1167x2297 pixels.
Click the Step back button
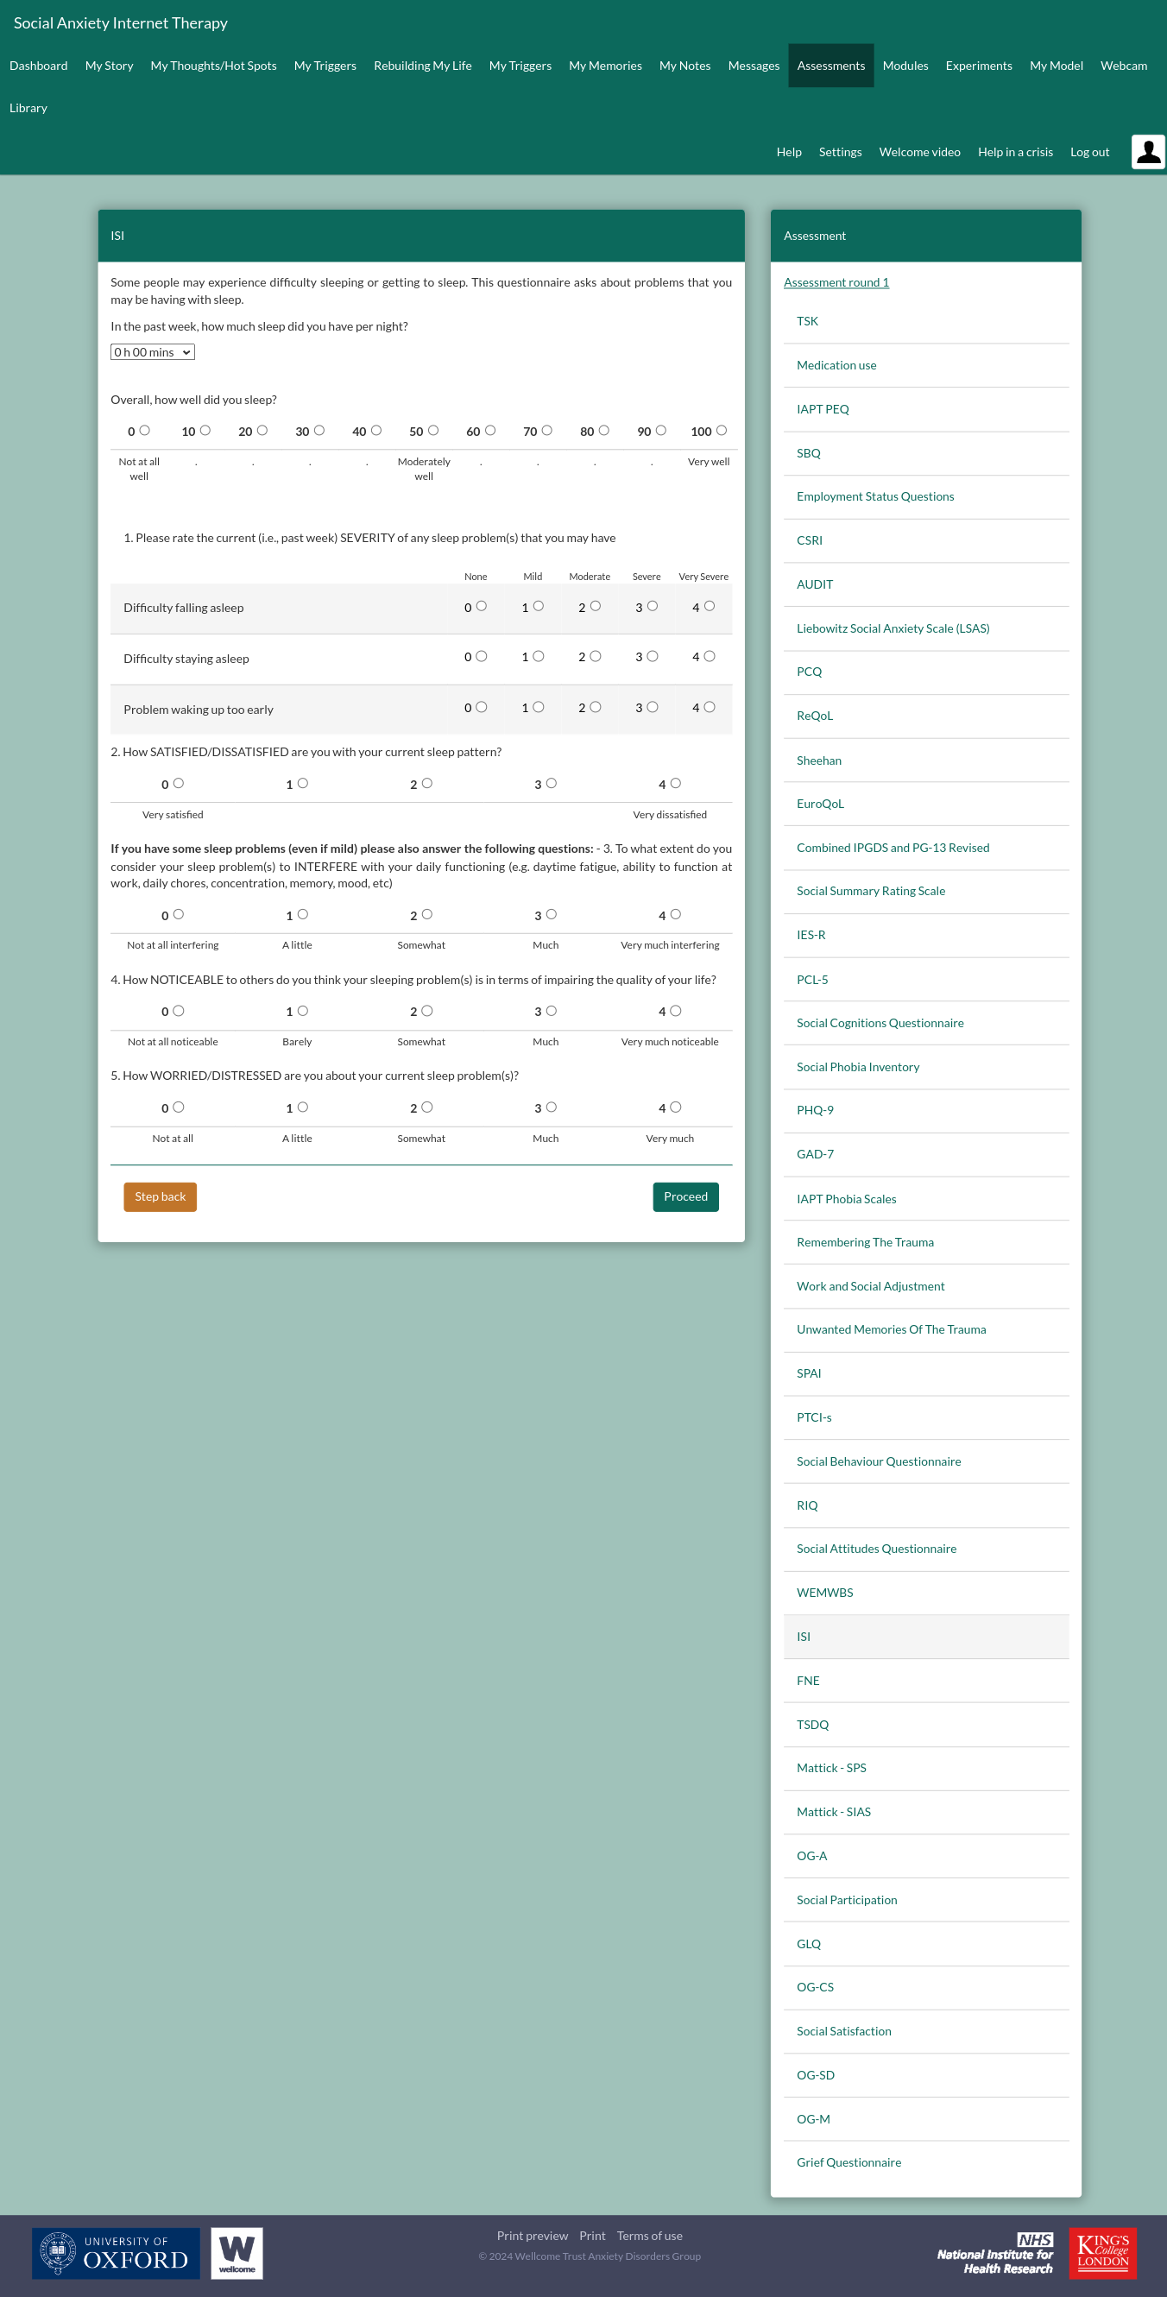(161, 1196)
